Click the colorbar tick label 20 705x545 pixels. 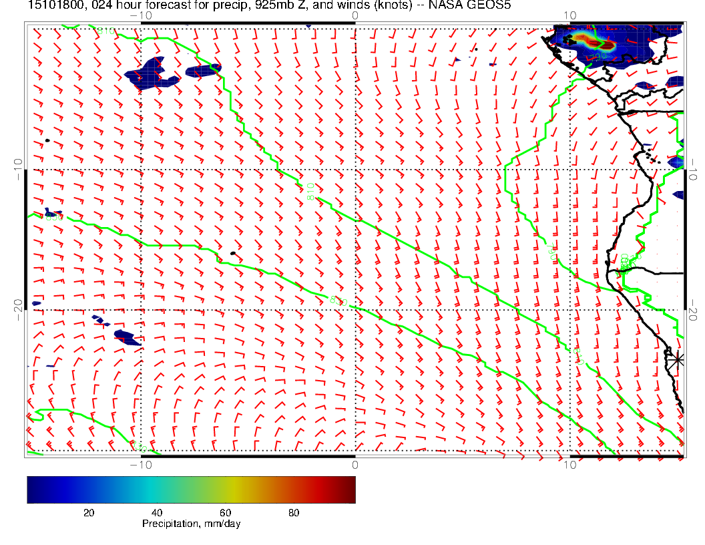click(x=88, y=513)
